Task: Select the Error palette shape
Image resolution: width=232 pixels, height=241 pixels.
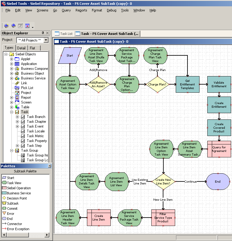Action: pyautogui.click(x=8, y=214)
